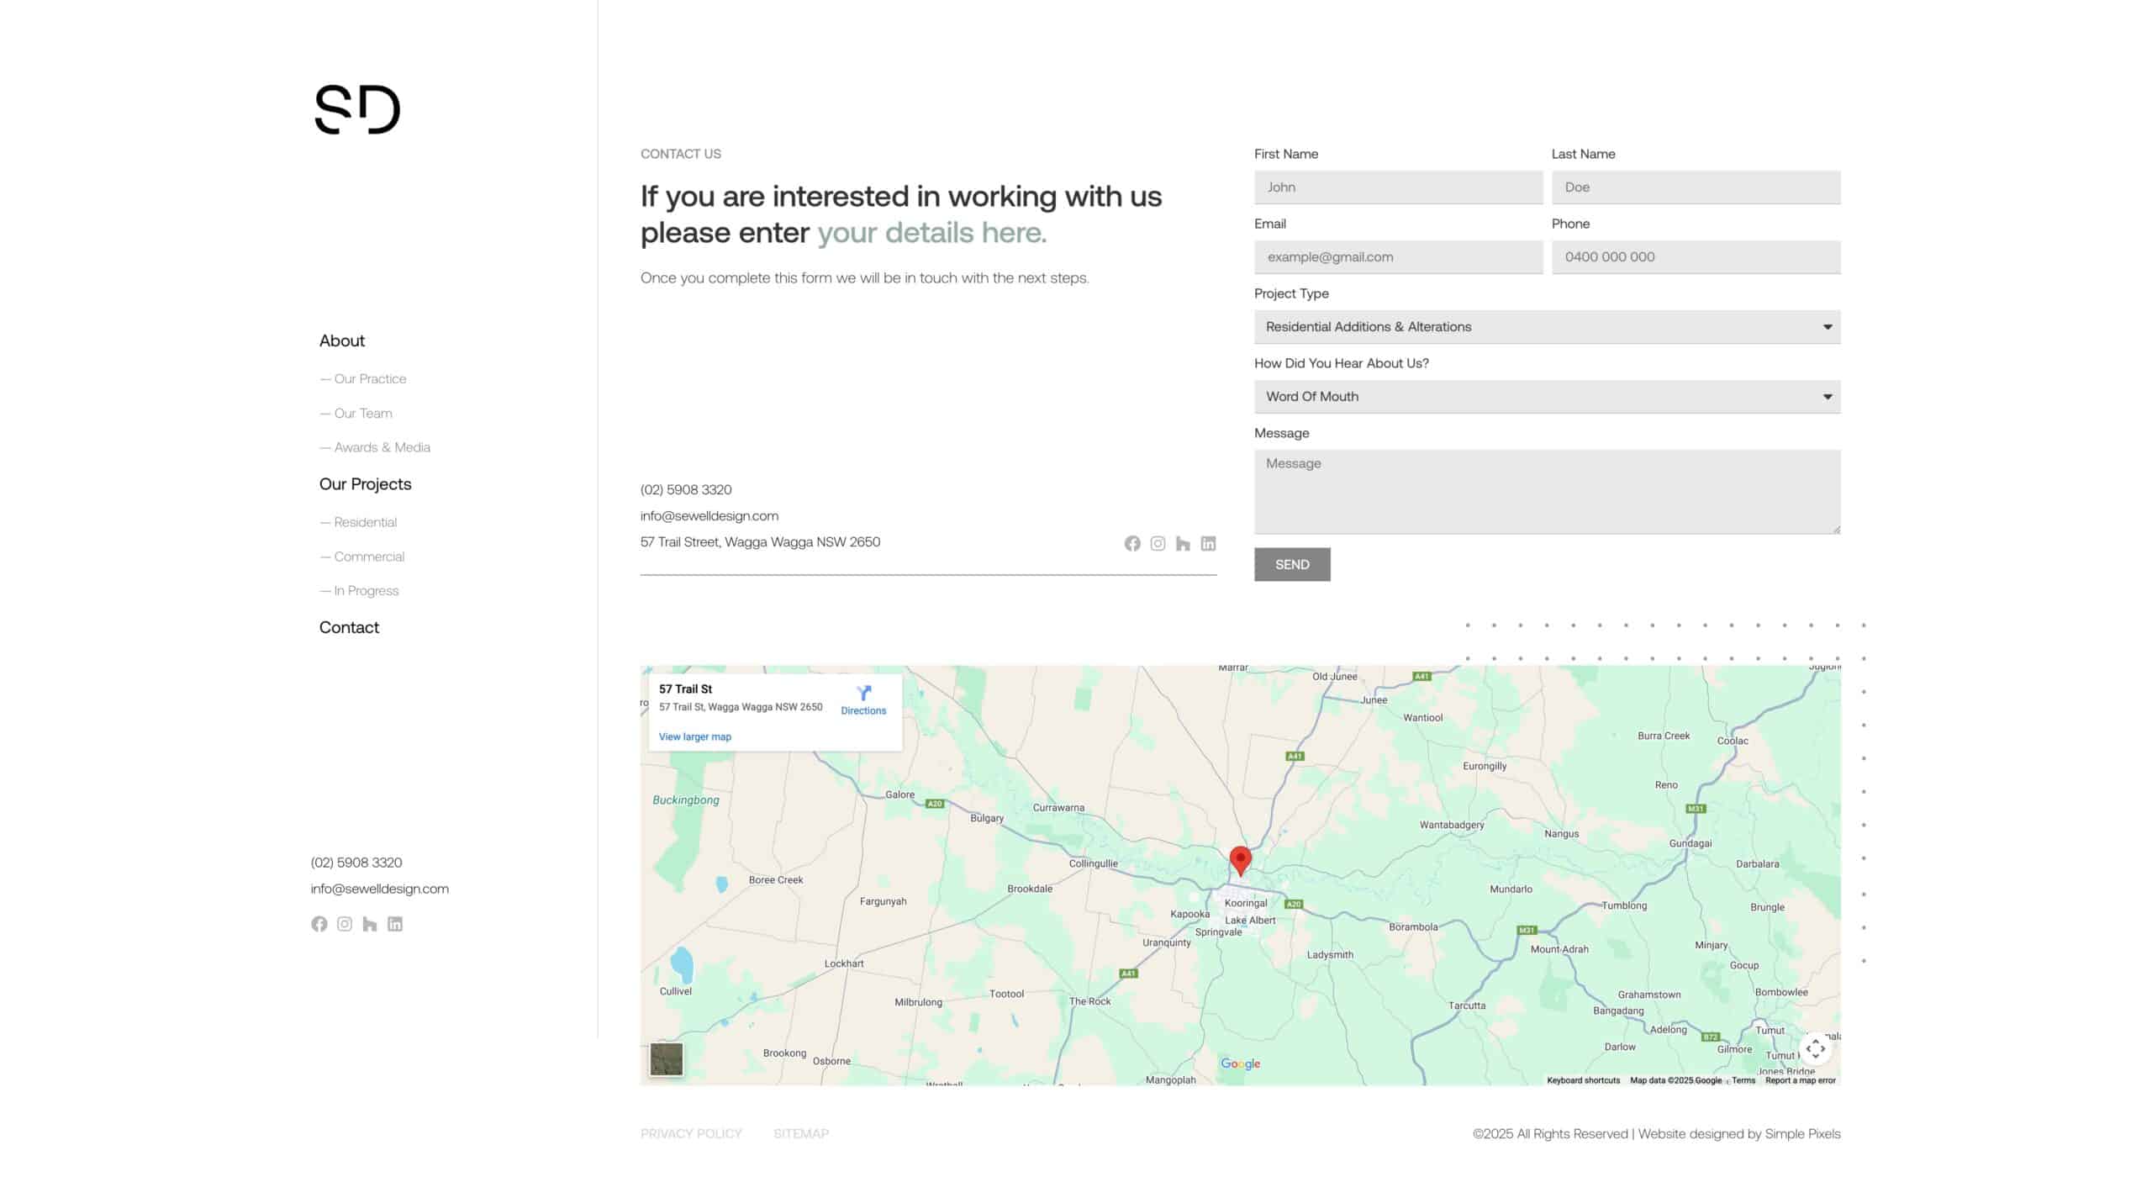
Task: Open the Privacy Policy footer link
Action: (x=691, y=1133)
